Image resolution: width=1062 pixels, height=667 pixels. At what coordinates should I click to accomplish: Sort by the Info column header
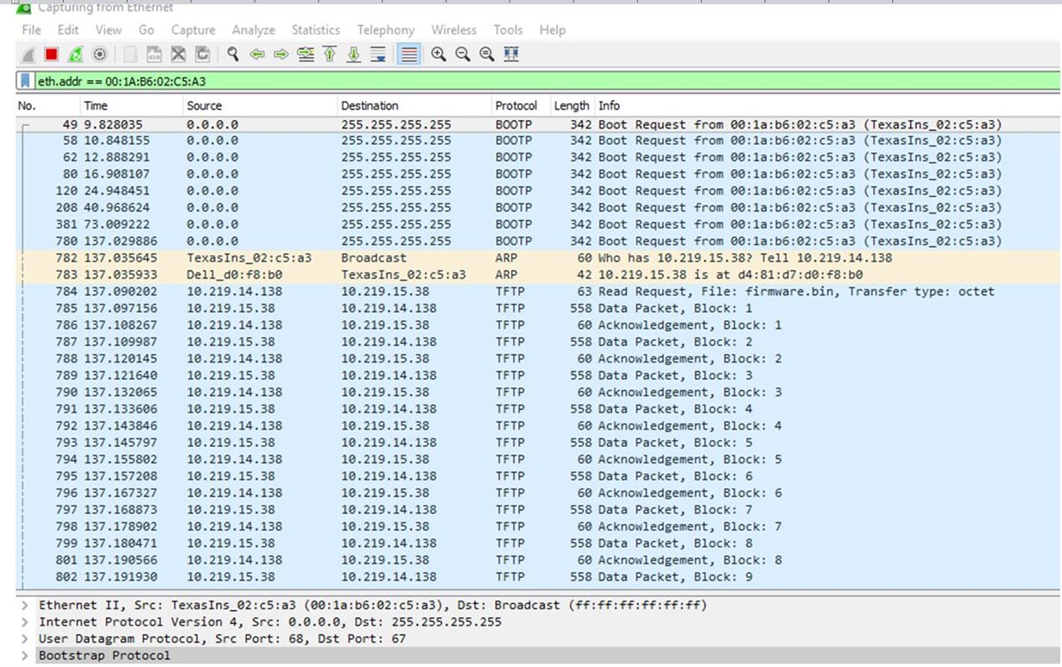click(827, 106)
